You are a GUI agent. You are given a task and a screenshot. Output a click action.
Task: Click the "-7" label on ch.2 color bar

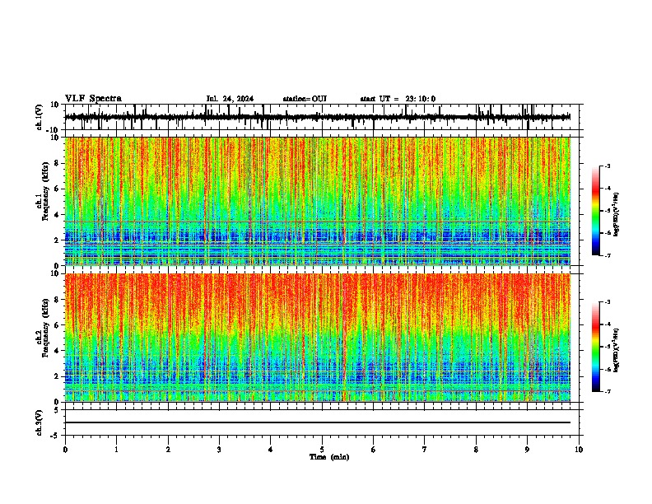(x=608, y=392)
